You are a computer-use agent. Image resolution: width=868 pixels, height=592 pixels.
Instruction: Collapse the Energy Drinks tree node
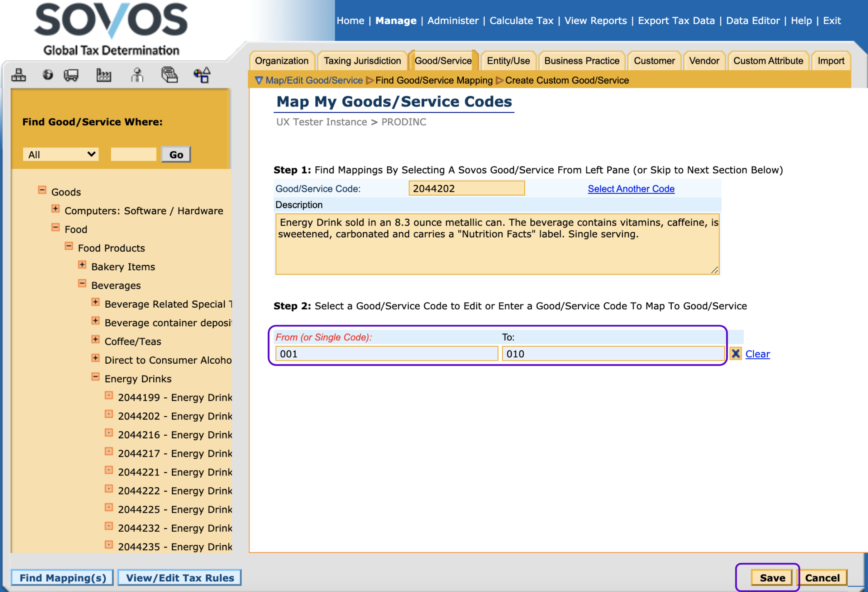click(96, 377)
